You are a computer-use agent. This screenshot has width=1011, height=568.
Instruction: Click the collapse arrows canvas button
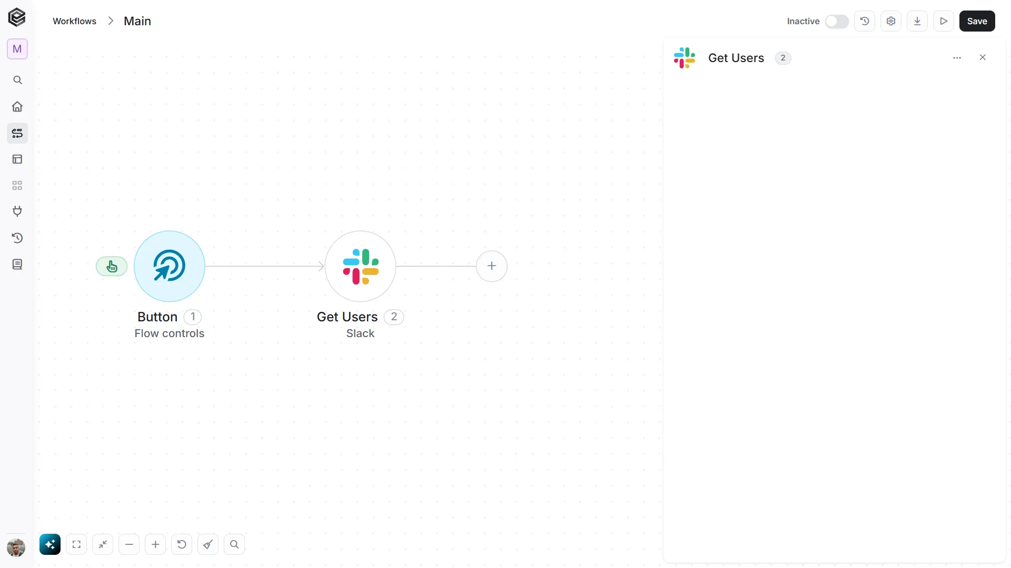click(x=103, y=544)
